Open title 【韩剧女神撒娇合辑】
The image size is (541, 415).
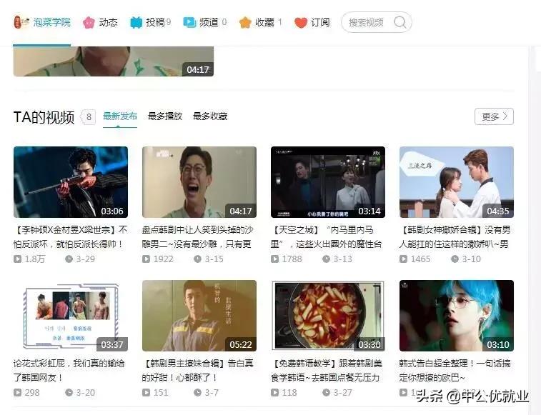point(455,237)
